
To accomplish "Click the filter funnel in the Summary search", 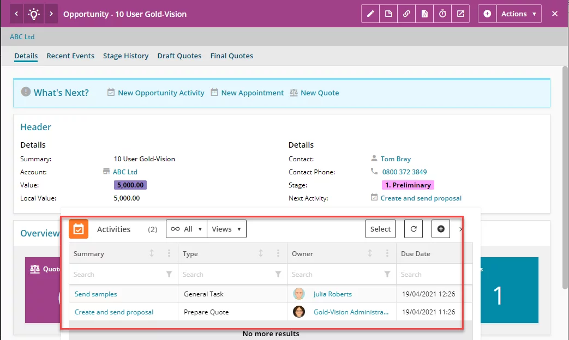I will pyautogui.click(x=169, y=275).
